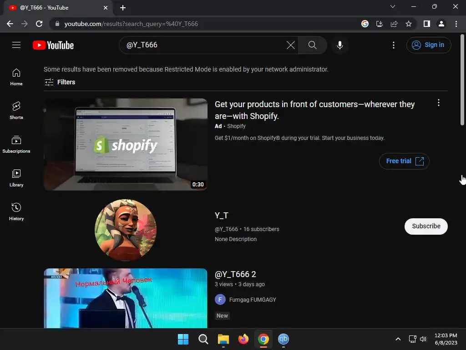
Task: Bookmark this page with the star
Action: (409, 24)
